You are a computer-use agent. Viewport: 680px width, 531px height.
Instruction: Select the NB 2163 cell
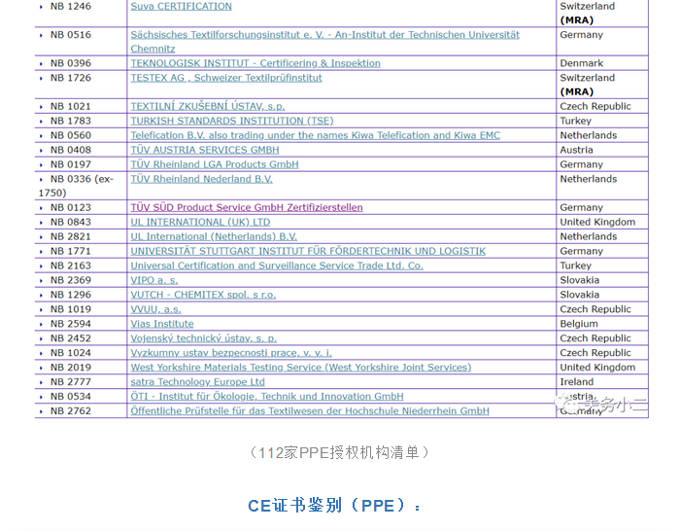point(81,265)
